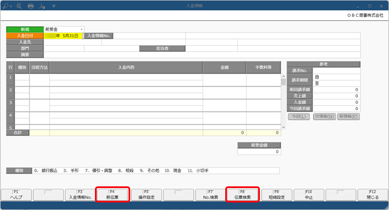Click the 前受金額 value field
Viewport: 389px width, 210px height.
click(259, 152)
